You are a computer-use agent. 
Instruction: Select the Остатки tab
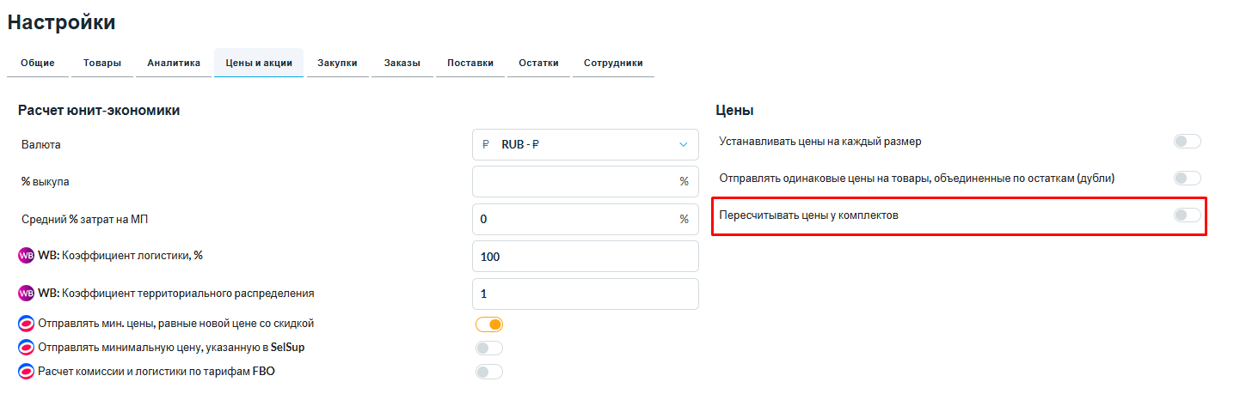(x=538, y=64)
